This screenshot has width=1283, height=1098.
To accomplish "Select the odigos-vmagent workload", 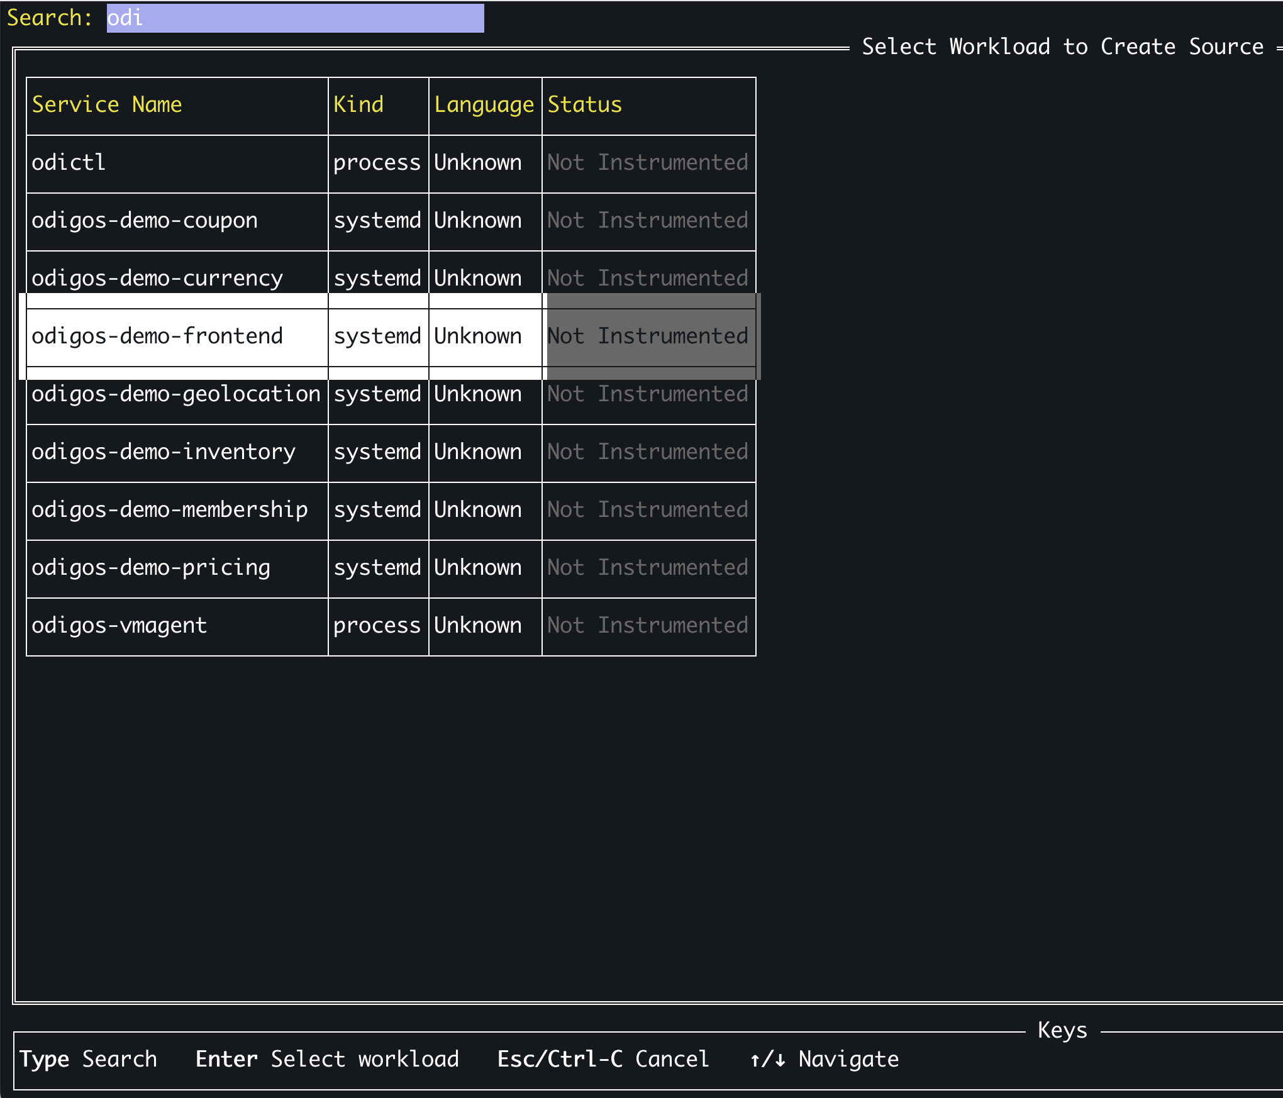I will click(119, 626).
